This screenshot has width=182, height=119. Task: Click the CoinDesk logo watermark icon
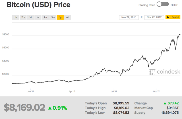point(152,72)
